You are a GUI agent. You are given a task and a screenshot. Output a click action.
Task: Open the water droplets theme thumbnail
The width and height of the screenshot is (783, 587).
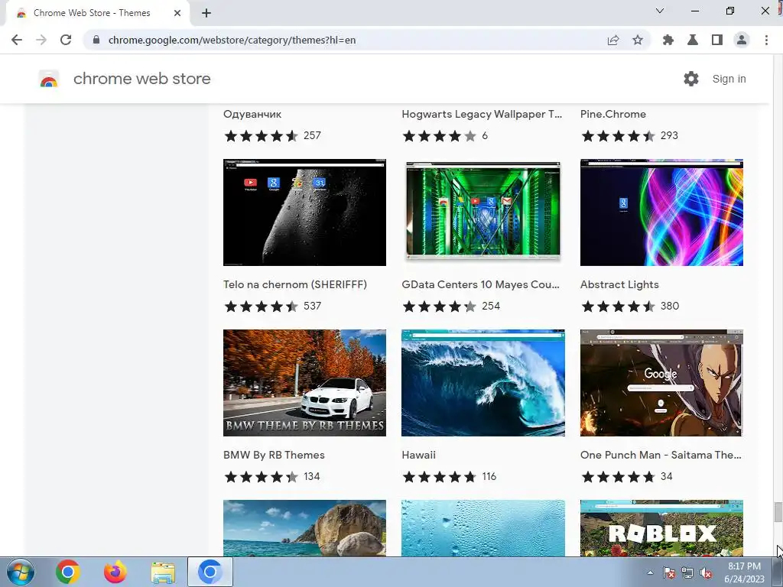(x=483, y=528)
